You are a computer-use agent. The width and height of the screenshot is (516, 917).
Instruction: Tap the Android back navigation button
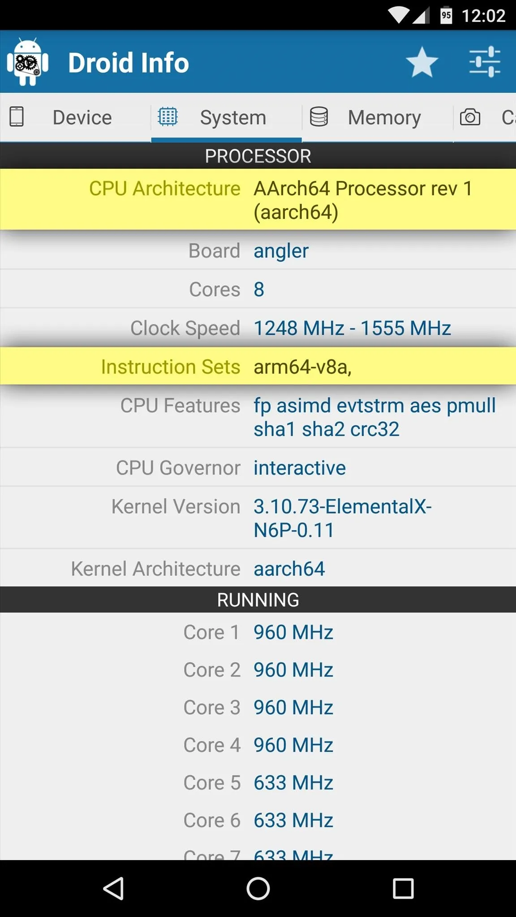114,888
